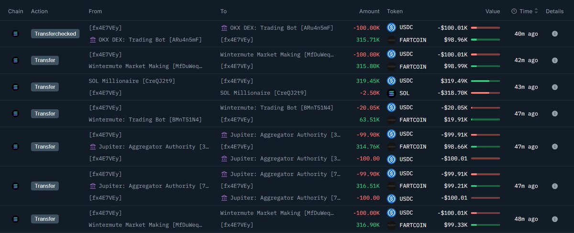Click the value bar beside -$318.70K
This screenshot has height=233, width=574.
click(486, 93)
